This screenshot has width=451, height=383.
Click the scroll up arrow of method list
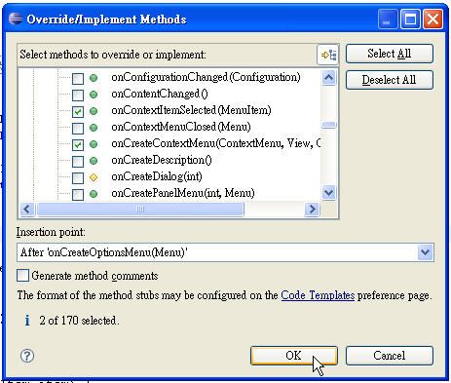(329, 78)
